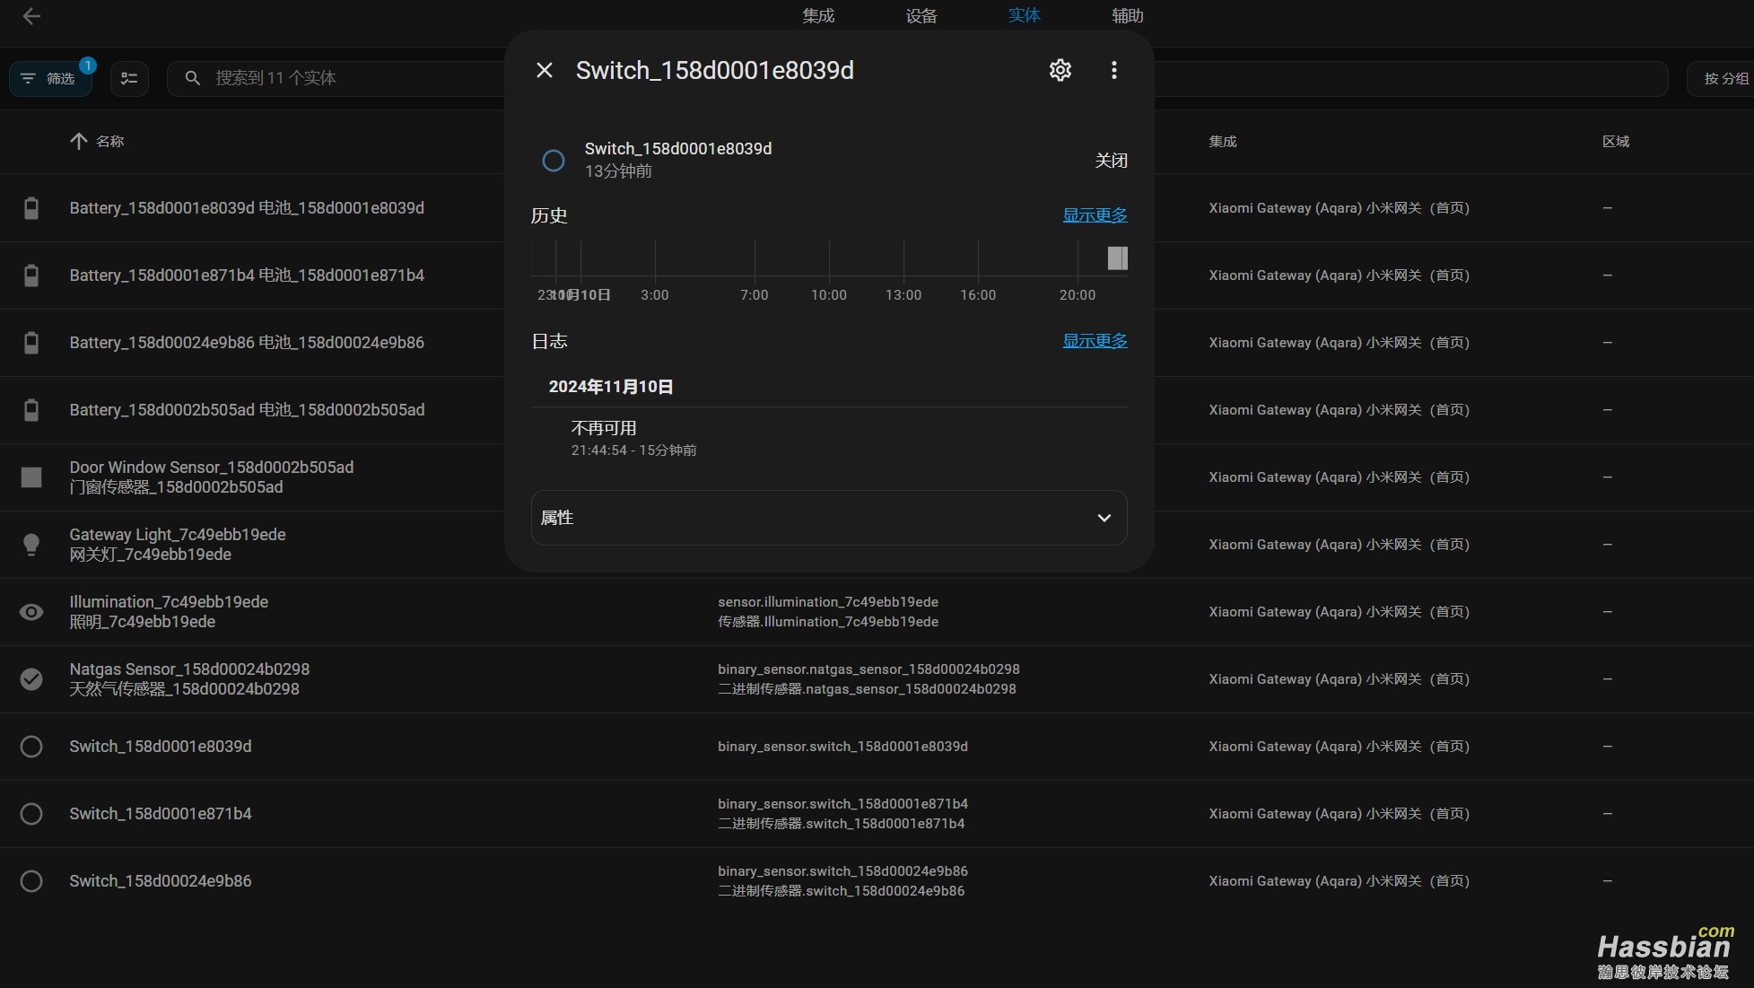Click entity ID binary_sensor.switch_158d0001e871b4
This screenshot has height=988, width=1754.
pos(842,804)
